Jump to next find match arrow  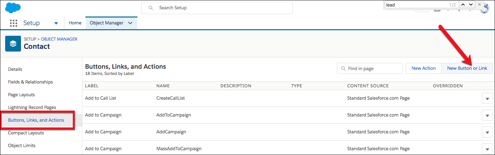point(471,4)
